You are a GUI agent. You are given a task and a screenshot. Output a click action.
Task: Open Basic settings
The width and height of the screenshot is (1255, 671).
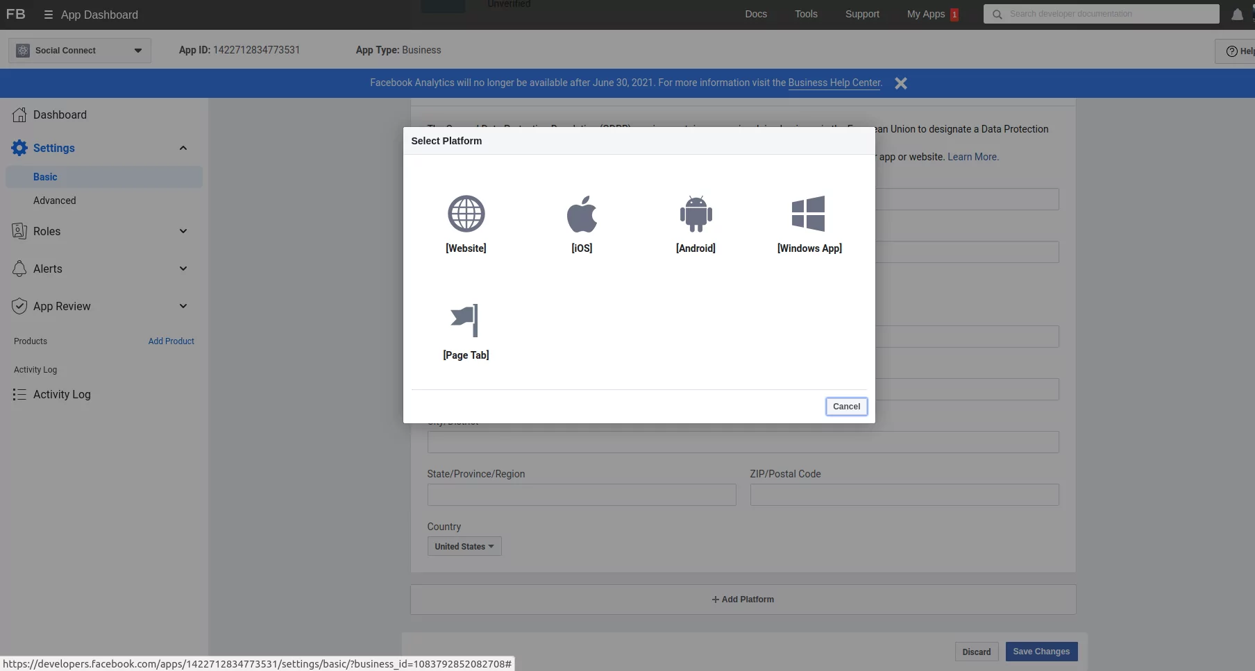tap(104, 177)
